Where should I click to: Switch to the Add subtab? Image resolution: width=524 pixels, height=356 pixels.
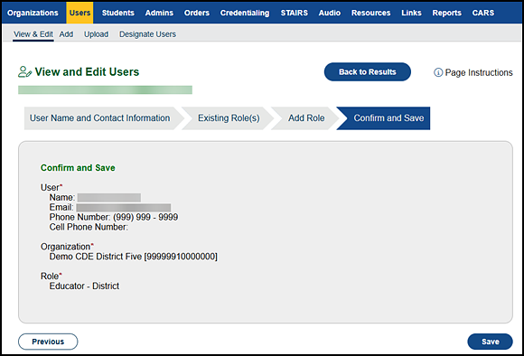pos(66,34)
